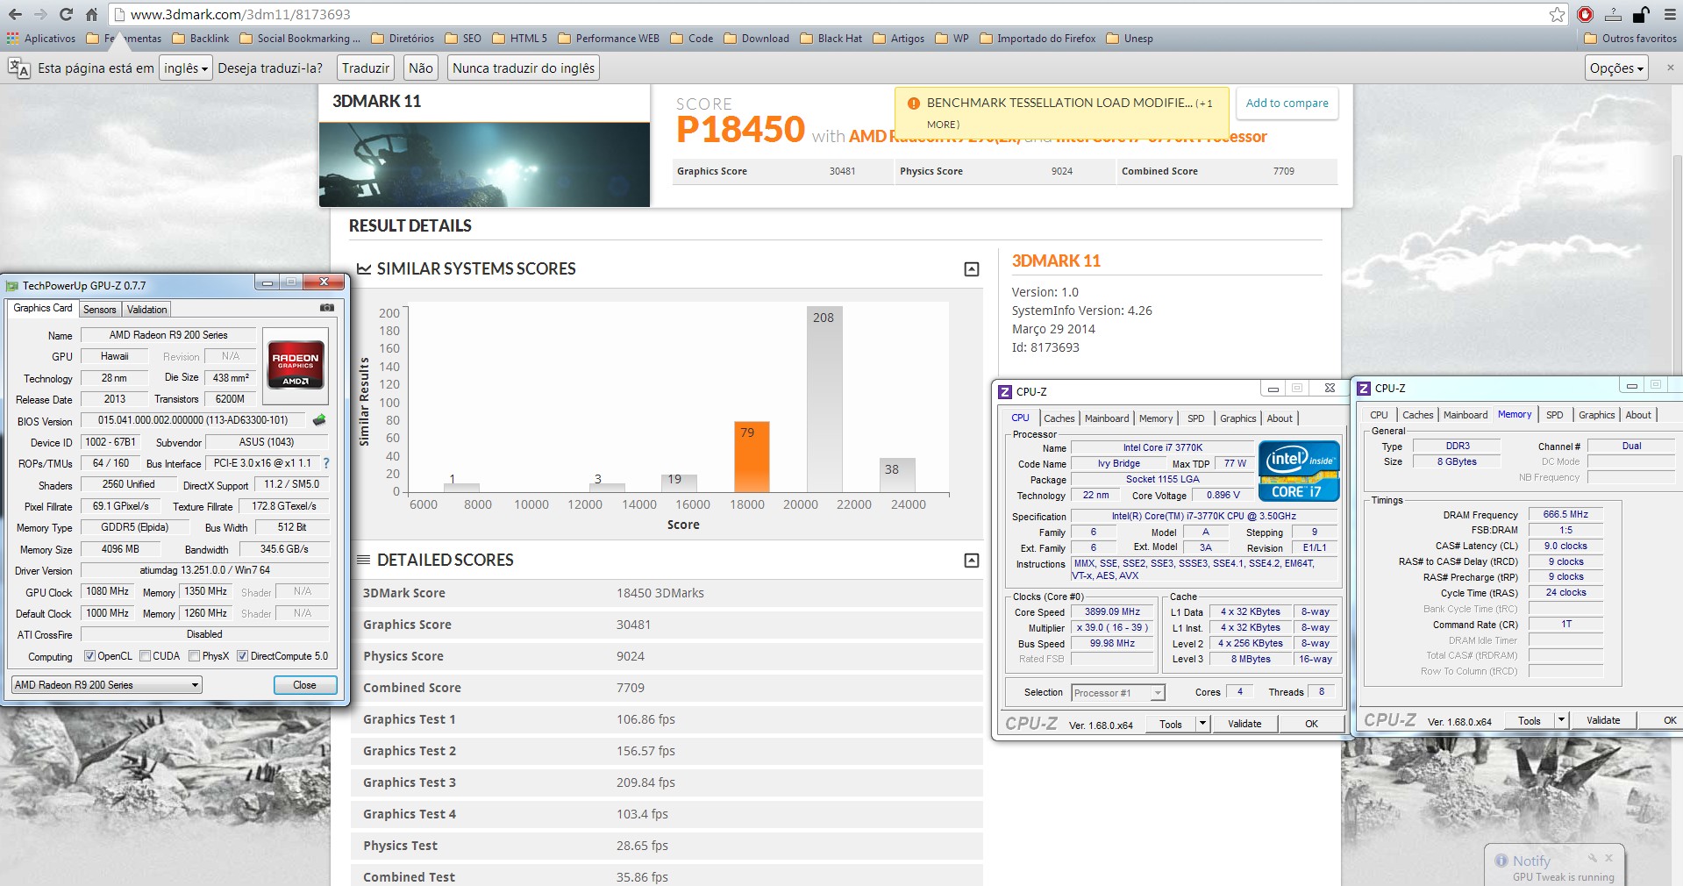Viewport: 1683px width, 886px height.
Task: Click the Bus Interface question mark in GPU-Z
Action: click(326, 463)
